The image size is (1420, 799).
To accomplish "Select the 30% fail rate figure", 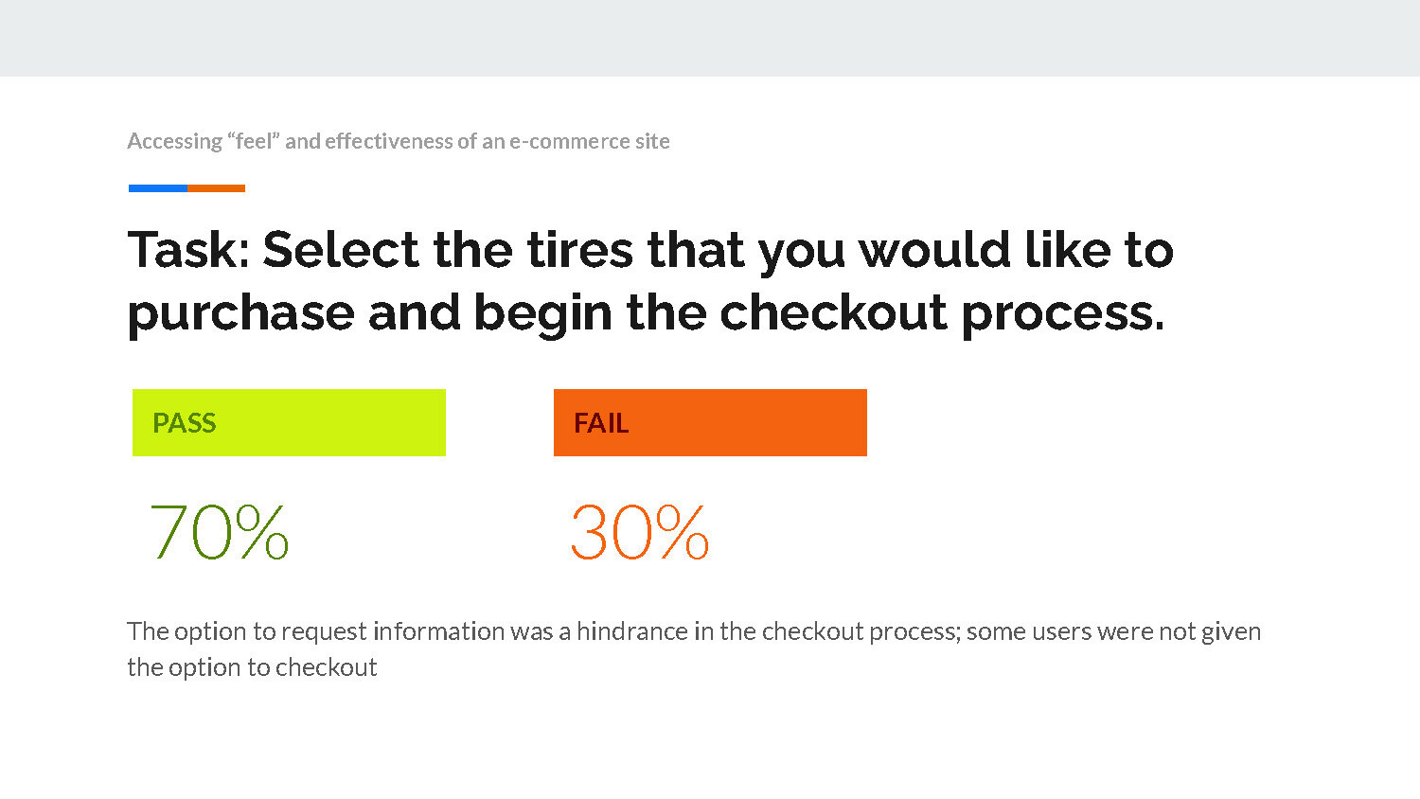I will (639, 532).
